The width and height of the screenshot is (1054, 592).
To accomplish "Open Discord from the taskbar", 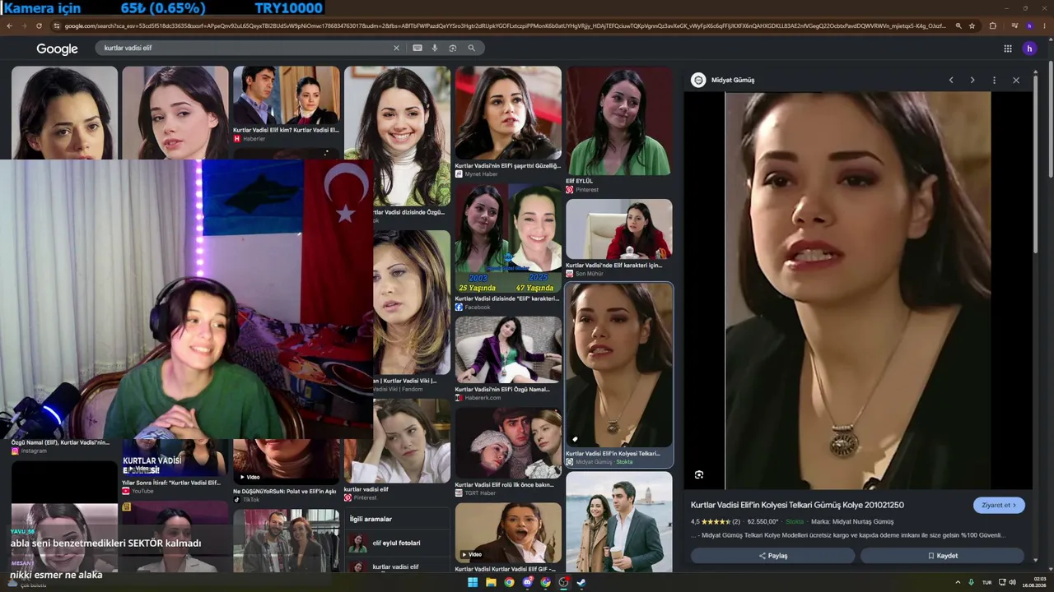I will coord(527,582).
